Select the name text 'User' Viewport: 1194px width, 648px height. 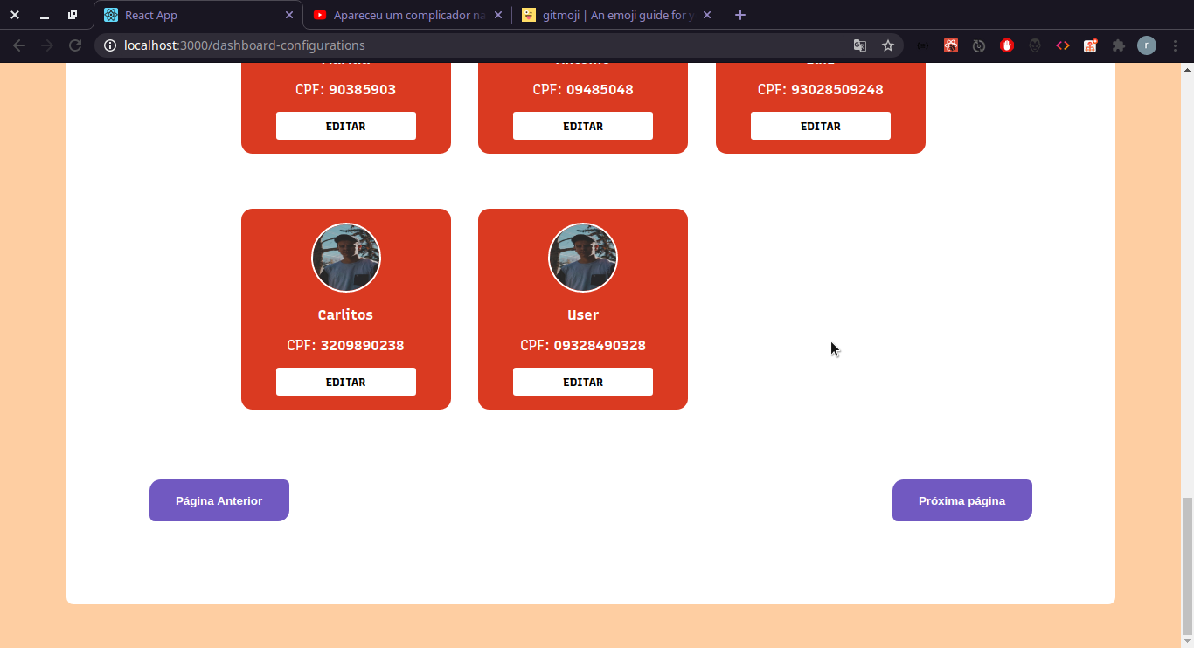(583, 314)
